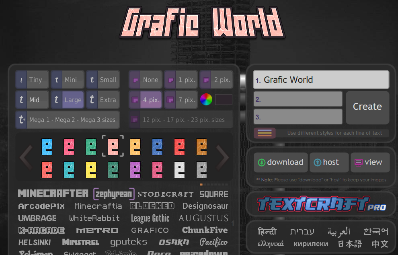
Task: Browse to next letter styles with right arrow
Action: [x=223, y=157]
